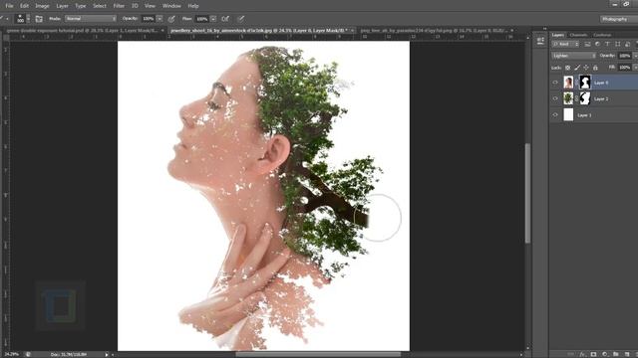The height and width of the screenshot is (358, 638).
Task: Select Layer 0 portrait thumbnail
Action: point(568,83)
